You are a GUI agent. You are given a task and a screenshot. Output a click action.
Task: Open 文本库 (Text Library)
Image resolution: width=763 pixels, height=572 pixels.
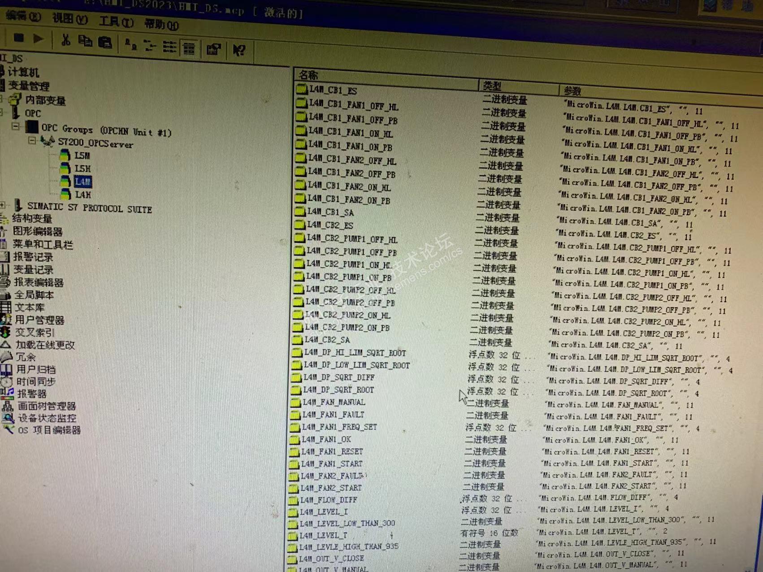[30, 308]
